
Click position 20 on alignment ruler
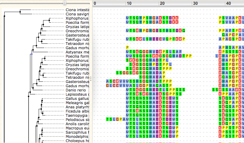click(162, 3)
